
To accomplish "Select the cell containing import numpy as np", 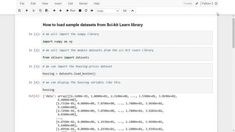I will coord(127,38).
